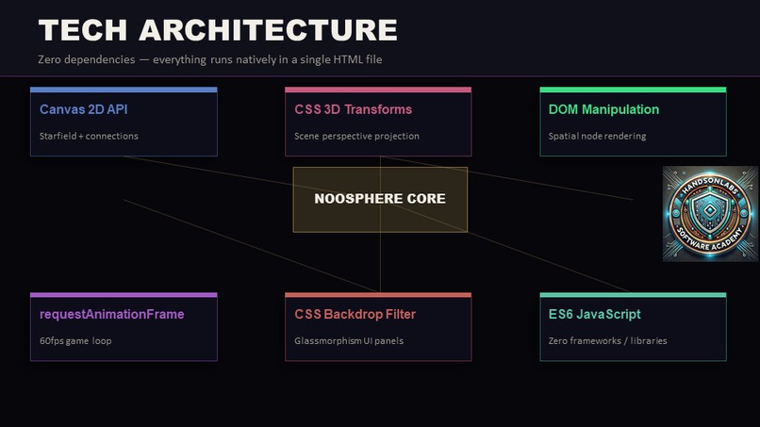760x427 pixels.
Task: Click the CSS Backdrop Filter heading
Action: pyautogui.click(x=355, y=314)
